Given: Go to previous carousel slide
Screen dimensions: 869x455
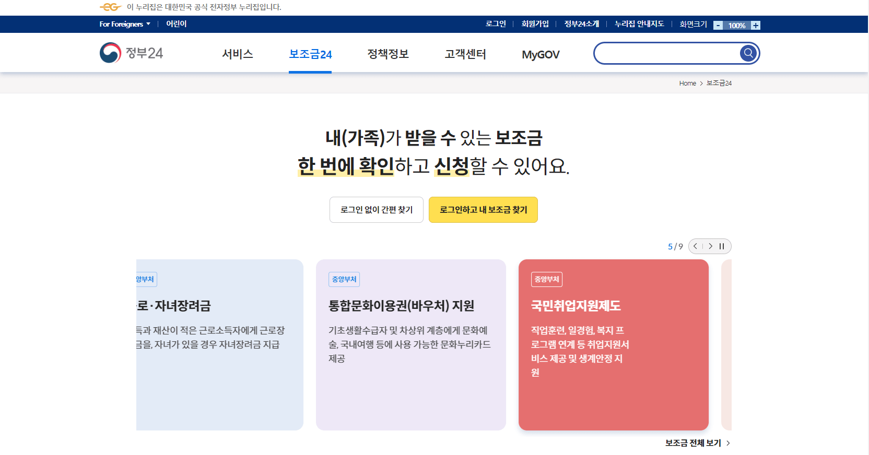Looking at the screenshot, I should pyautogui.click(x=696, y=246).
